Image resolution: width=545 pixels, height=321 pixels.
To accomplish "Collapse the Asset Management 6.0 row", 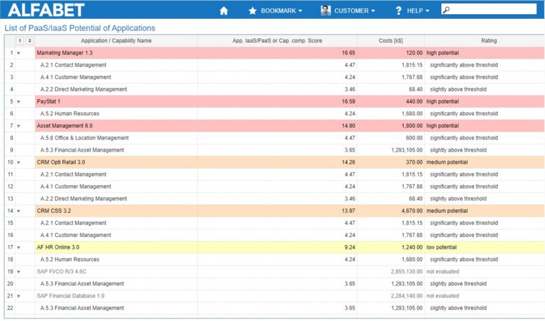I will point(19,126).
